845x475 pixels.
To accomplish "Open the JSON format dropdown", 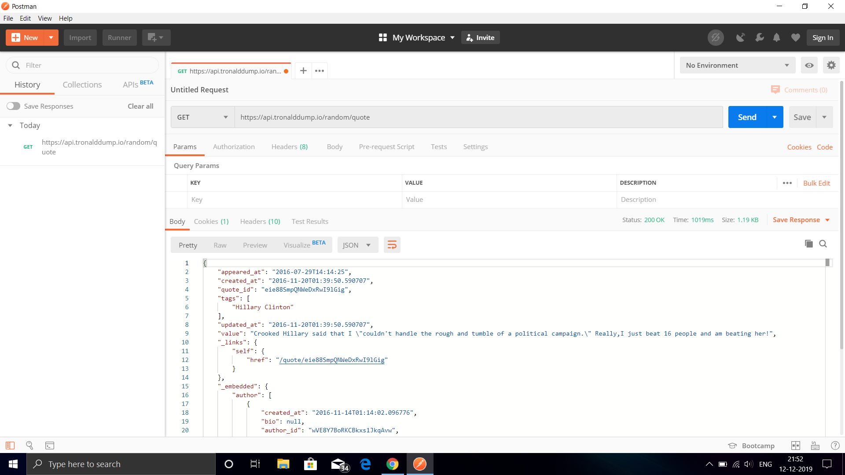I will (357, 245).
